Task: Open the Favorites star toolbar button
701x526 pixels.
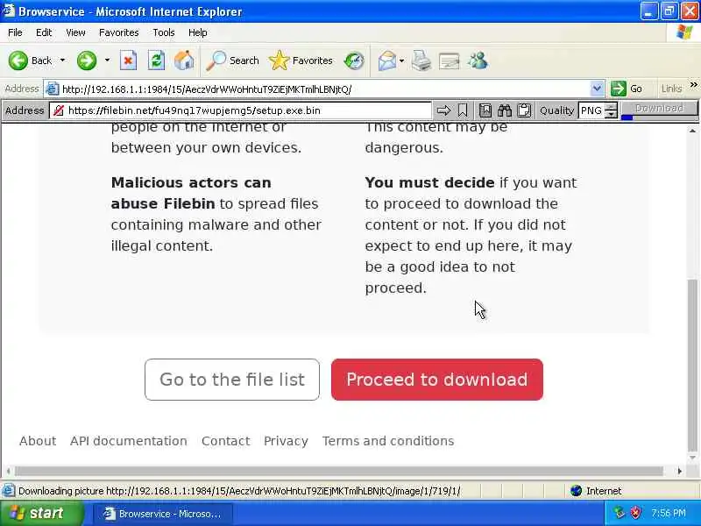Action: tap(301, 60)
